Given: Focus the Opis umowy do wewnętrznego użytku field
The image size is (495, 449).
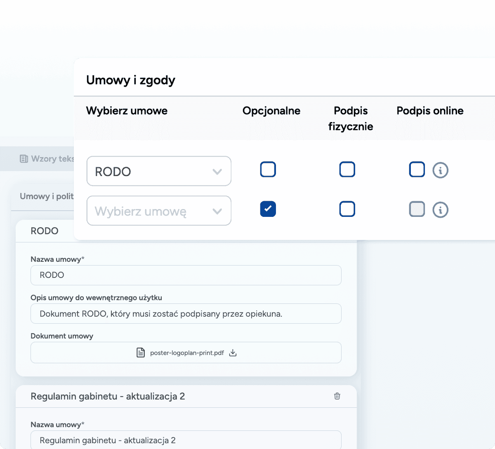Looking at the screenshot, I should [186, 314].
